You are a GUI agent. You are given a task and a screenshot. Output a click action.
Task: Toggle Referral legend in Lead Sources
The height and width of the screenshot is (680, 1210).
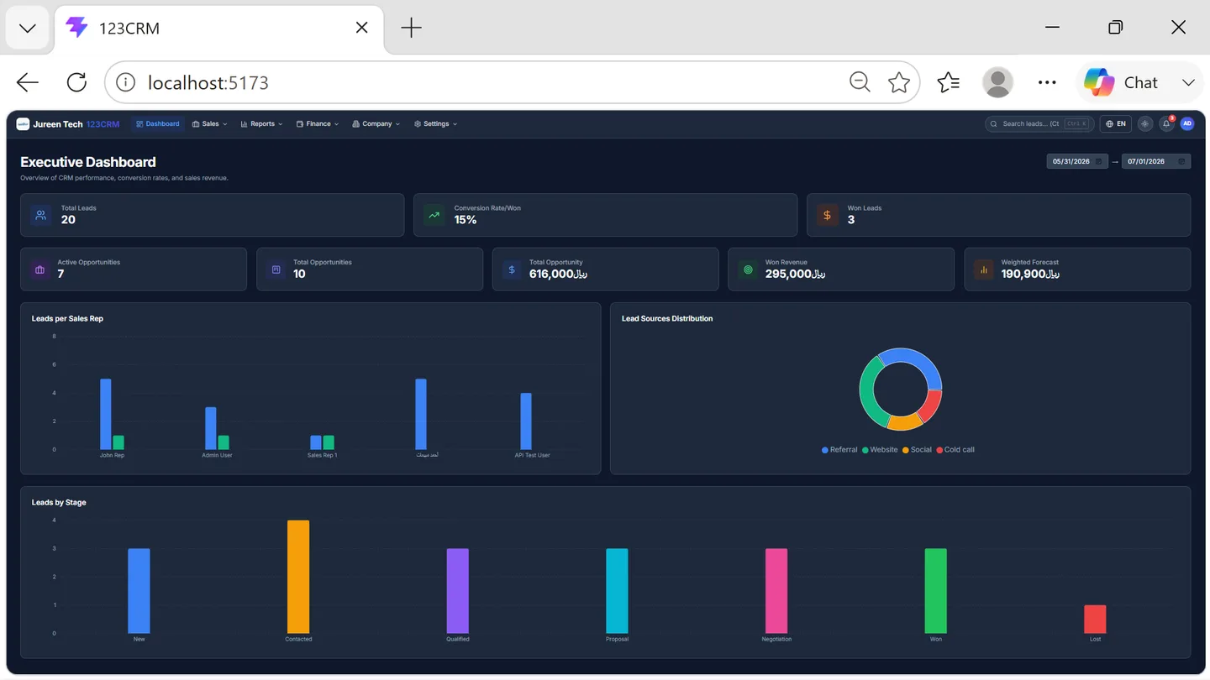839,450
